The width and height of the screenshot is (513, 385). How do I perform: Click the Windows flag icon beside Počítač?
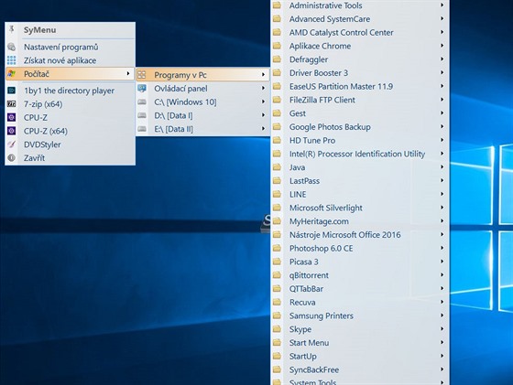click(11, 74)
